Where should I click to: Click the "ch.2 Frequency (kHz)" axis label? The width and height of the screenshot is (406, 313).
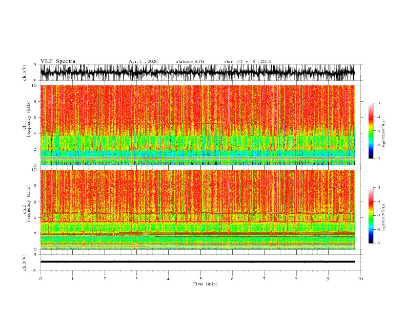click(27, 203)
